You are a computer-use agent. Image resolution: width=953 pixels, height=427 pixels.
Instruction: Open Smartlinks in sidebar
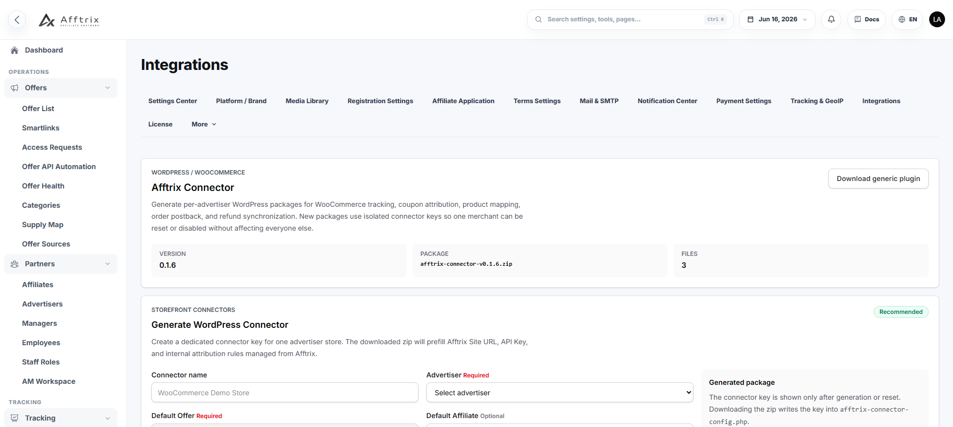tap(41, 128)
